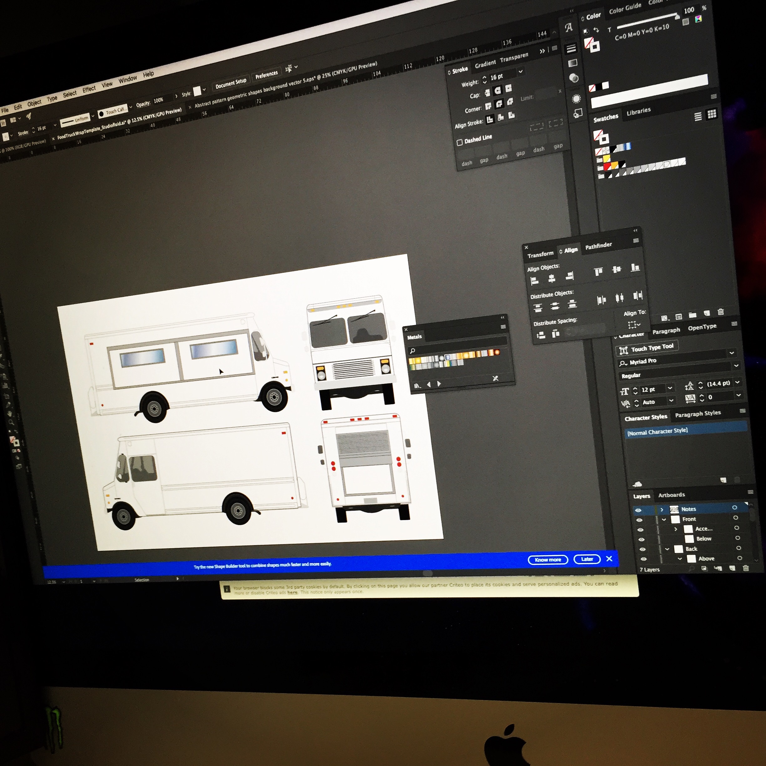Click vertical align top icon
Viewport: 766px width, 766px height.
coord(598,272)
